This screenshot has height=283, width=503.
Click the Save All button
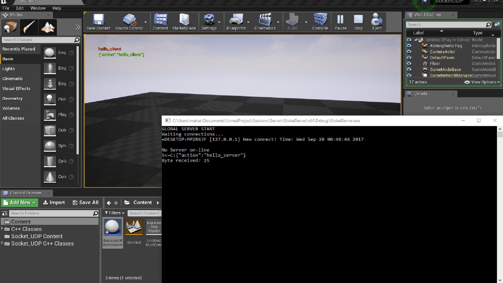click(86, 203)
